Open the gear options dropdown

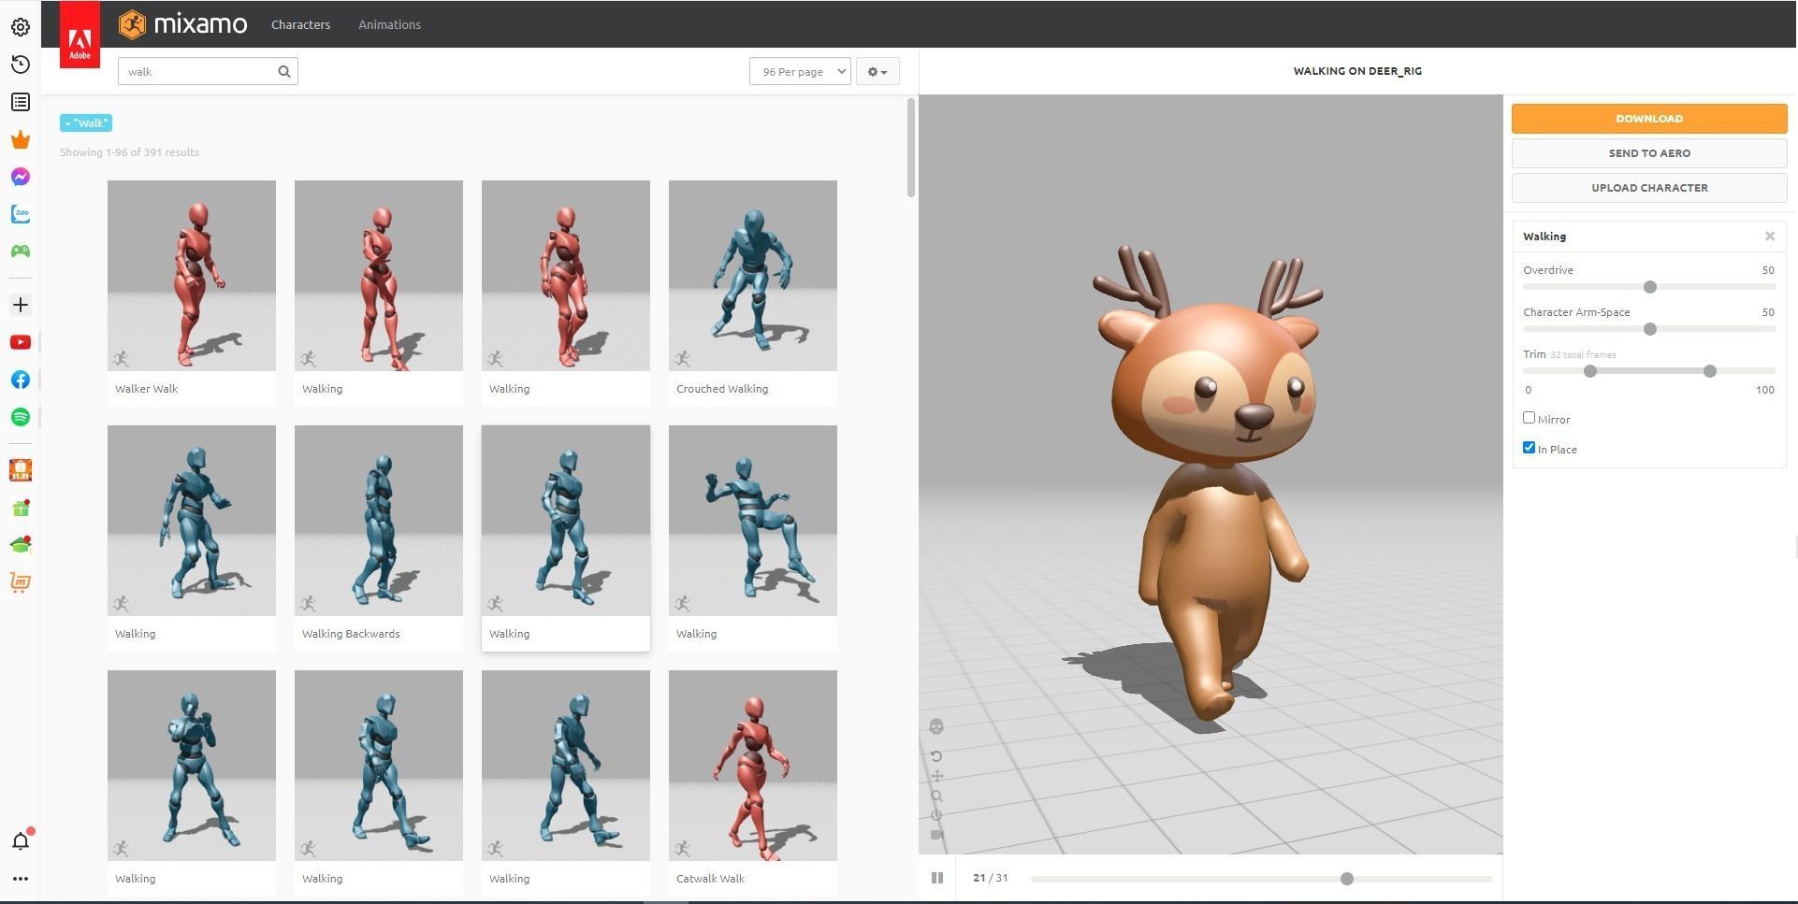(877, 71)
